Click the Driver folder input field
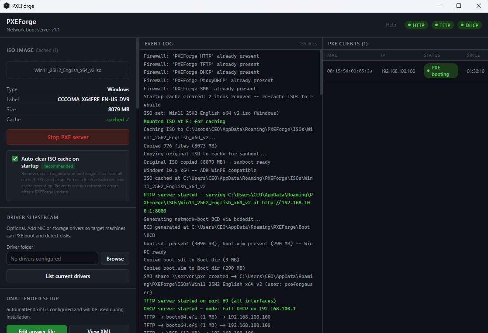Screen dimensions: 488x333 pyautogui.click(x=52, y=258)
